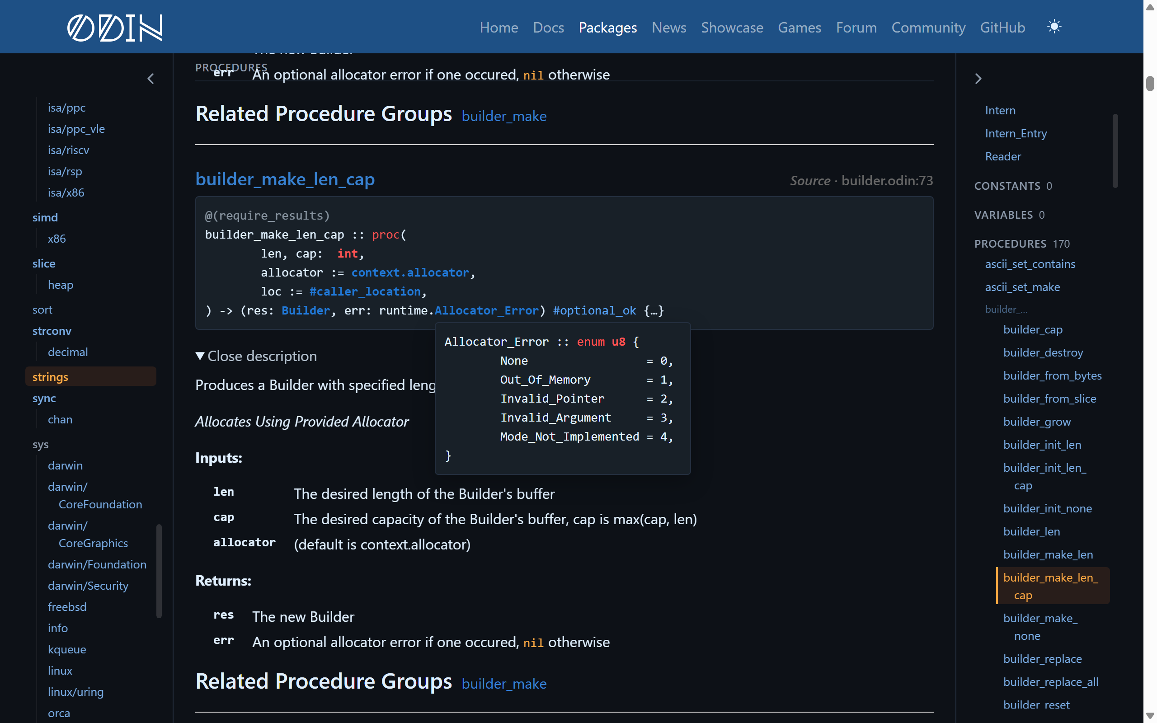Image resolution: width=1157 pixels, height=723 pixels.
Task: Click Allocator_Error type in signature
Action: [486, 310]
